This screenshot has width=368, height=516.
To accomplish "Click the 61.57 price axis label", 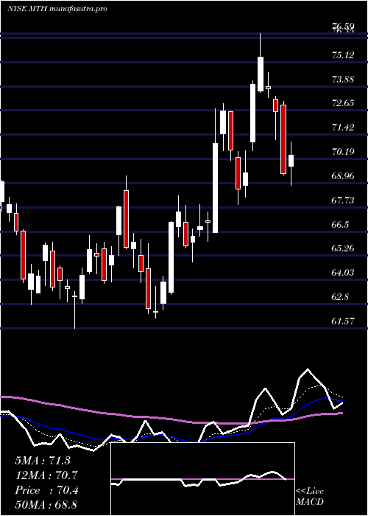I will click(344, 321).
